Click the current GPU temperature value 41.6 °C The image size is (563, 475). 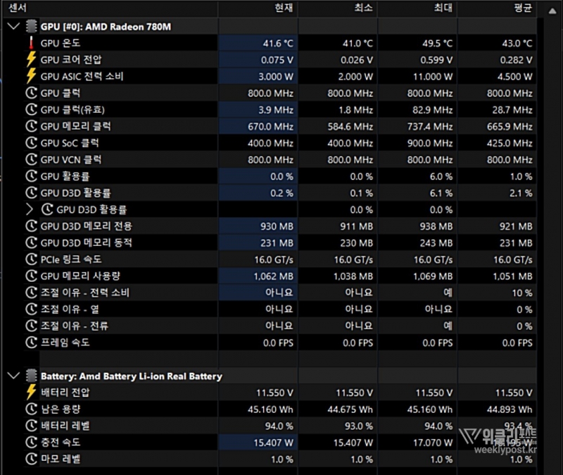[278, 44]
